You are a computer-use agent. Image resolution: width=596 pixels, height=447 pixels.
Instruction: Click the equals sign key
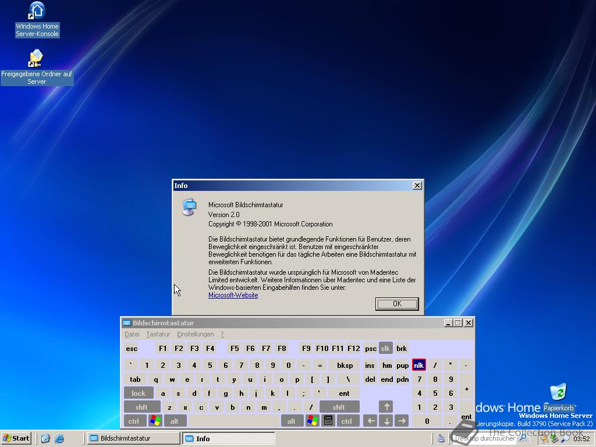[x=320, y=365]
